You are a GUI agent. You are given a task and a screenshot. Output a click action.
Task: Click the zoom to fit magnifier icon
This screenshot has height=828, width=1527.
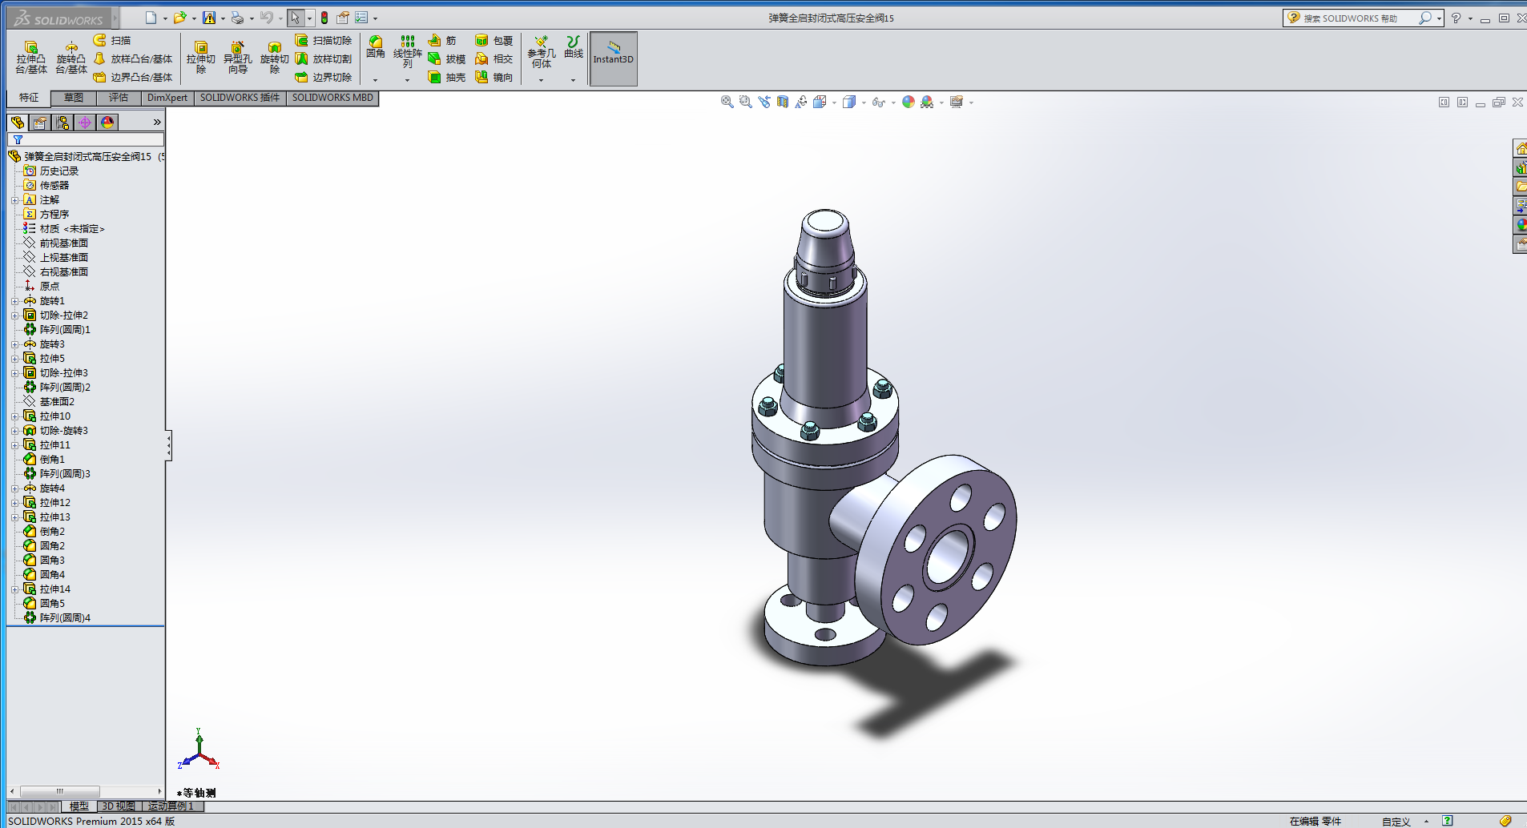[x=727, y=102]
